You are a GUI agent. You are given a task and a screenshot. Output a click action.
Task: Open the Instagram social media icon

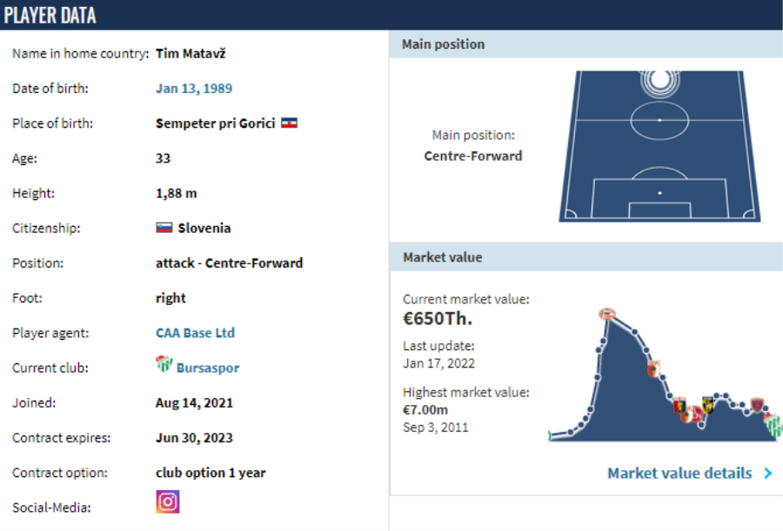point(168,501)
